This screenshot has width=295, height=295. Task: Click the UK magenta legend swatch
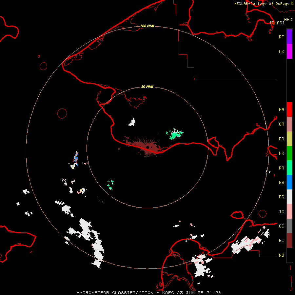(289, 51)
